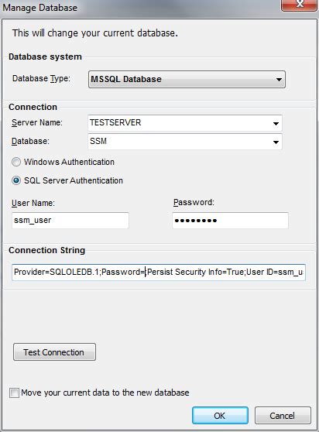Enable Move your current data to new database
The height and width of the screenshot is (432, 319).
tap(14, 393)
